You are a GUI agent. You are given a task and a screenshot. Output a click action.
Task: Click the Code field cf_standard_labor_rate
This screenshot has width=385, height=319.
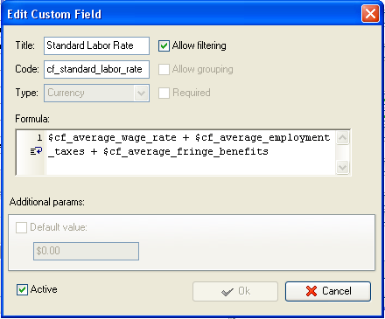click(x=96, y=69)
